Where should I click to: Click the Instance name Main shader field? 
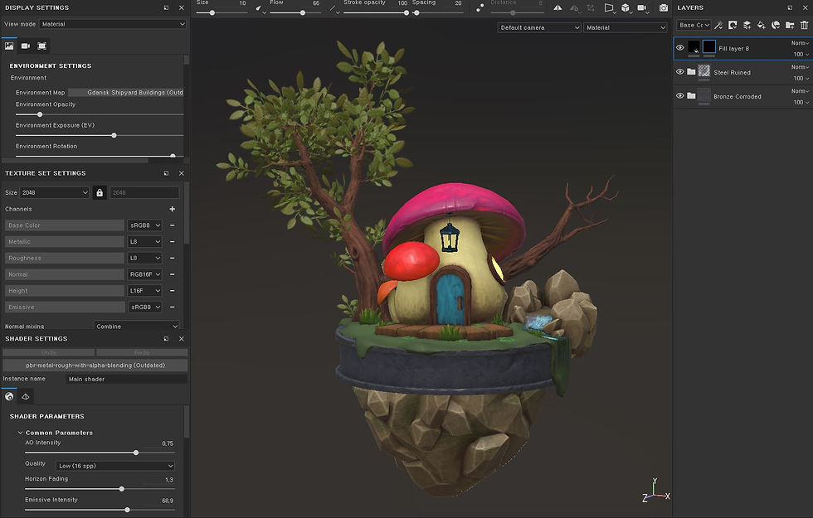click(x=126, y=380)
